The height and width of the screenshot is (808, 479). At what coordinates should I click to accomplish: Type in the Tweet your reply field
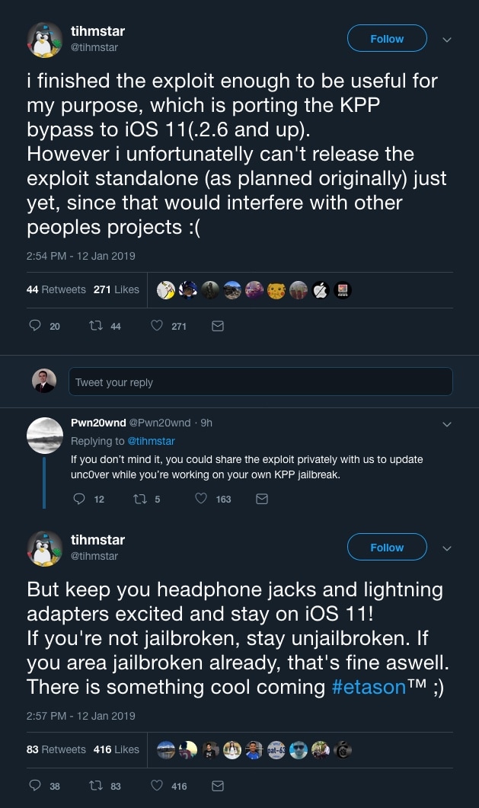click(x=260, y=382)
